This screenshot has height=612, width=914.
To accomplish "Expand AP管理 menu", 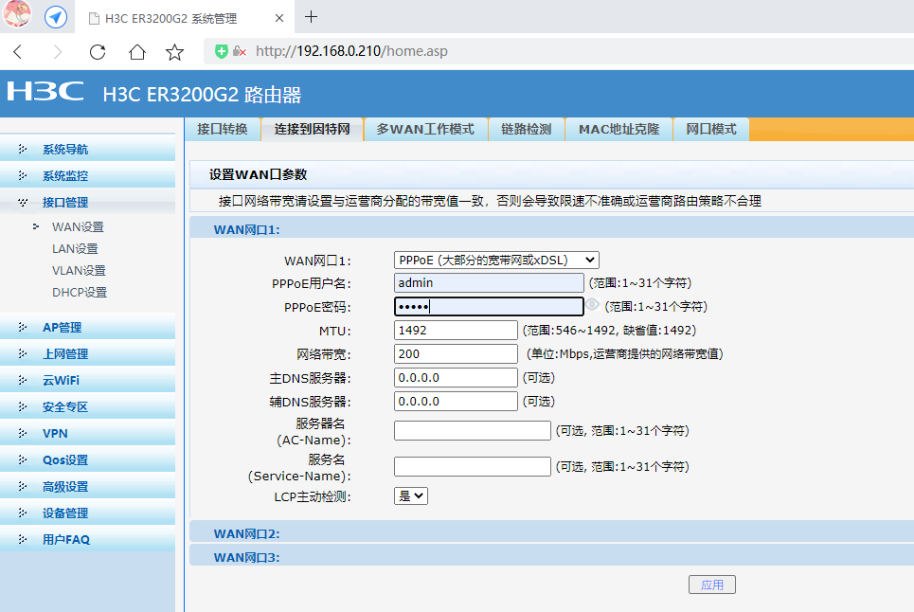I will point(87,328).
